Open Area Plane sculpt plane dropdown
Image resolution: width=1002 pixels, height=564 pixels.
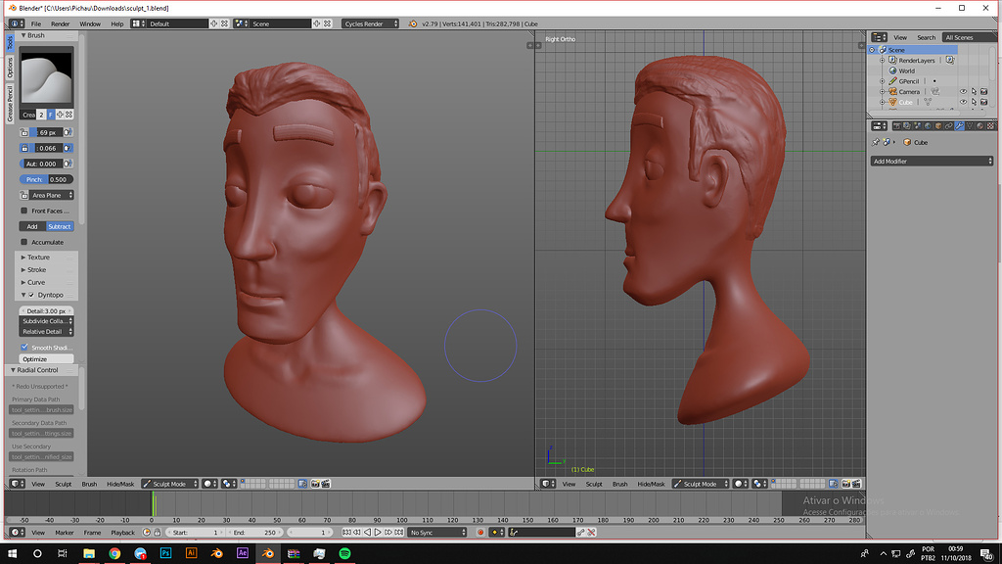coord(52,195)
